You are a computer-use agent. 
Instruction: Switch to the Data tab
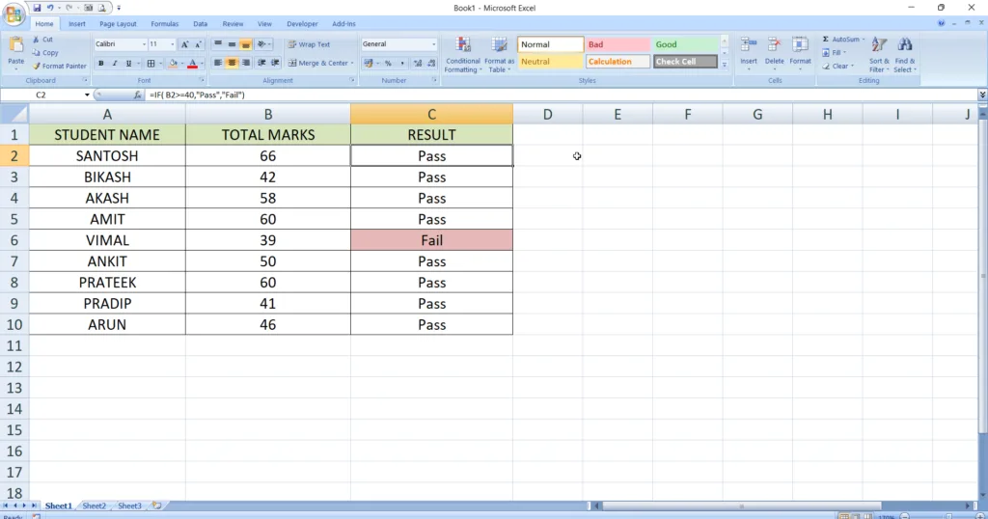[x=201, y=24]
